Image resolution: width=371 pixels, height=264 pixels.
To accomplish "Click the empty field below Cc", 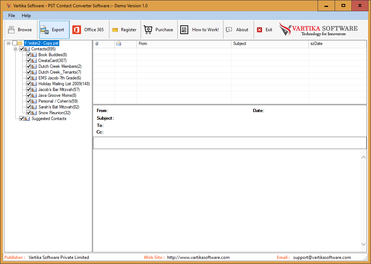I will [x=230, y=143].
